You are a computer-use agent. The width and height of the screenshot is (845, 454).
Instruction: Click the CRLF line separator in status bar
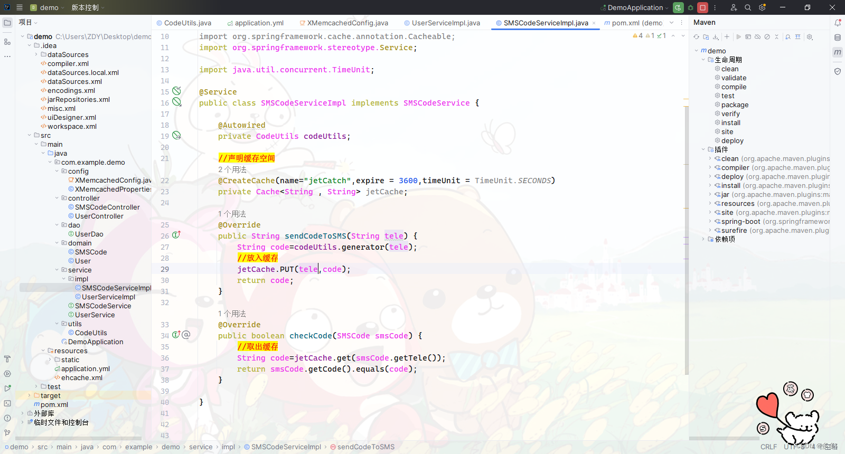point(768,447)
